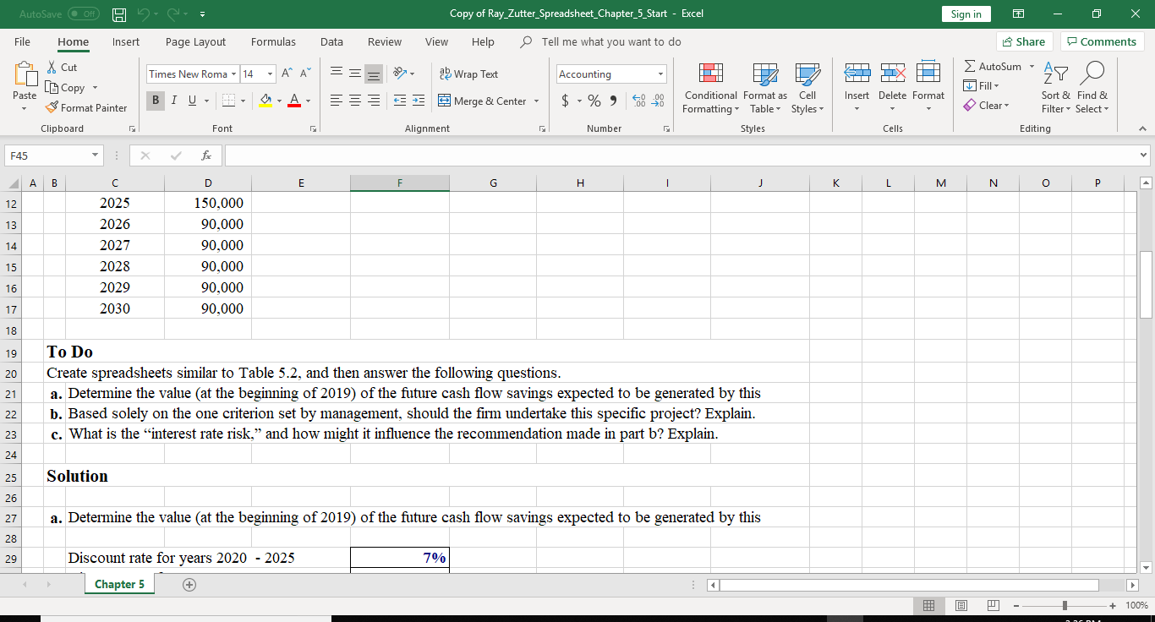Click the Sign in button
The image size is (1155, 622).
coord(966,14)
